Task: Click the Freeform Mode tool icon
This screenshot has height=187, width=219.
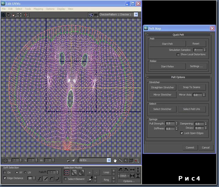Action: coord(20,15)
